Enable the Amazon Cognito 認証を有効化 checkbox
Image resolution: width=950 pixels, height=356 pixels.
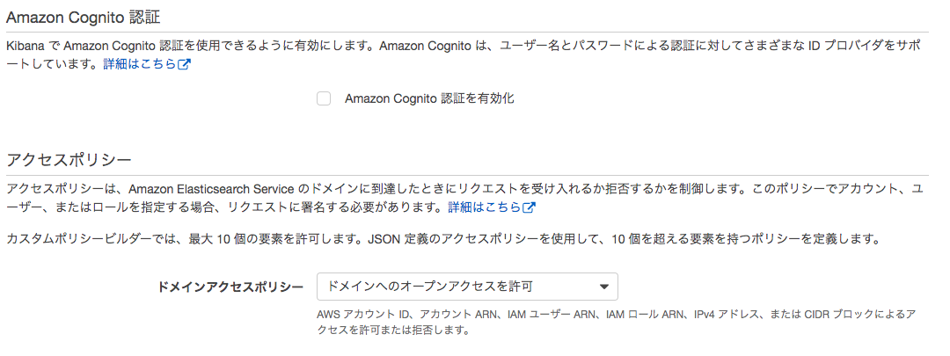click(x=324, y=98)
